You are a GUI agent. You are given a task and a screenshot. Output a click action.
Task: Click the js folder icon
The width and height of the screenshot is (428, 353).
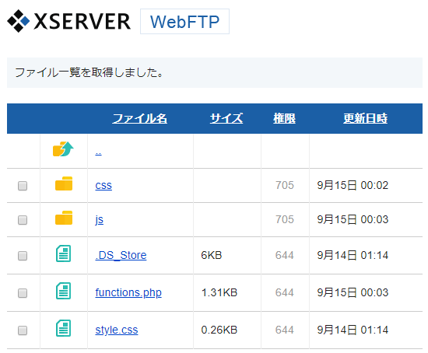tap(64, 218)
